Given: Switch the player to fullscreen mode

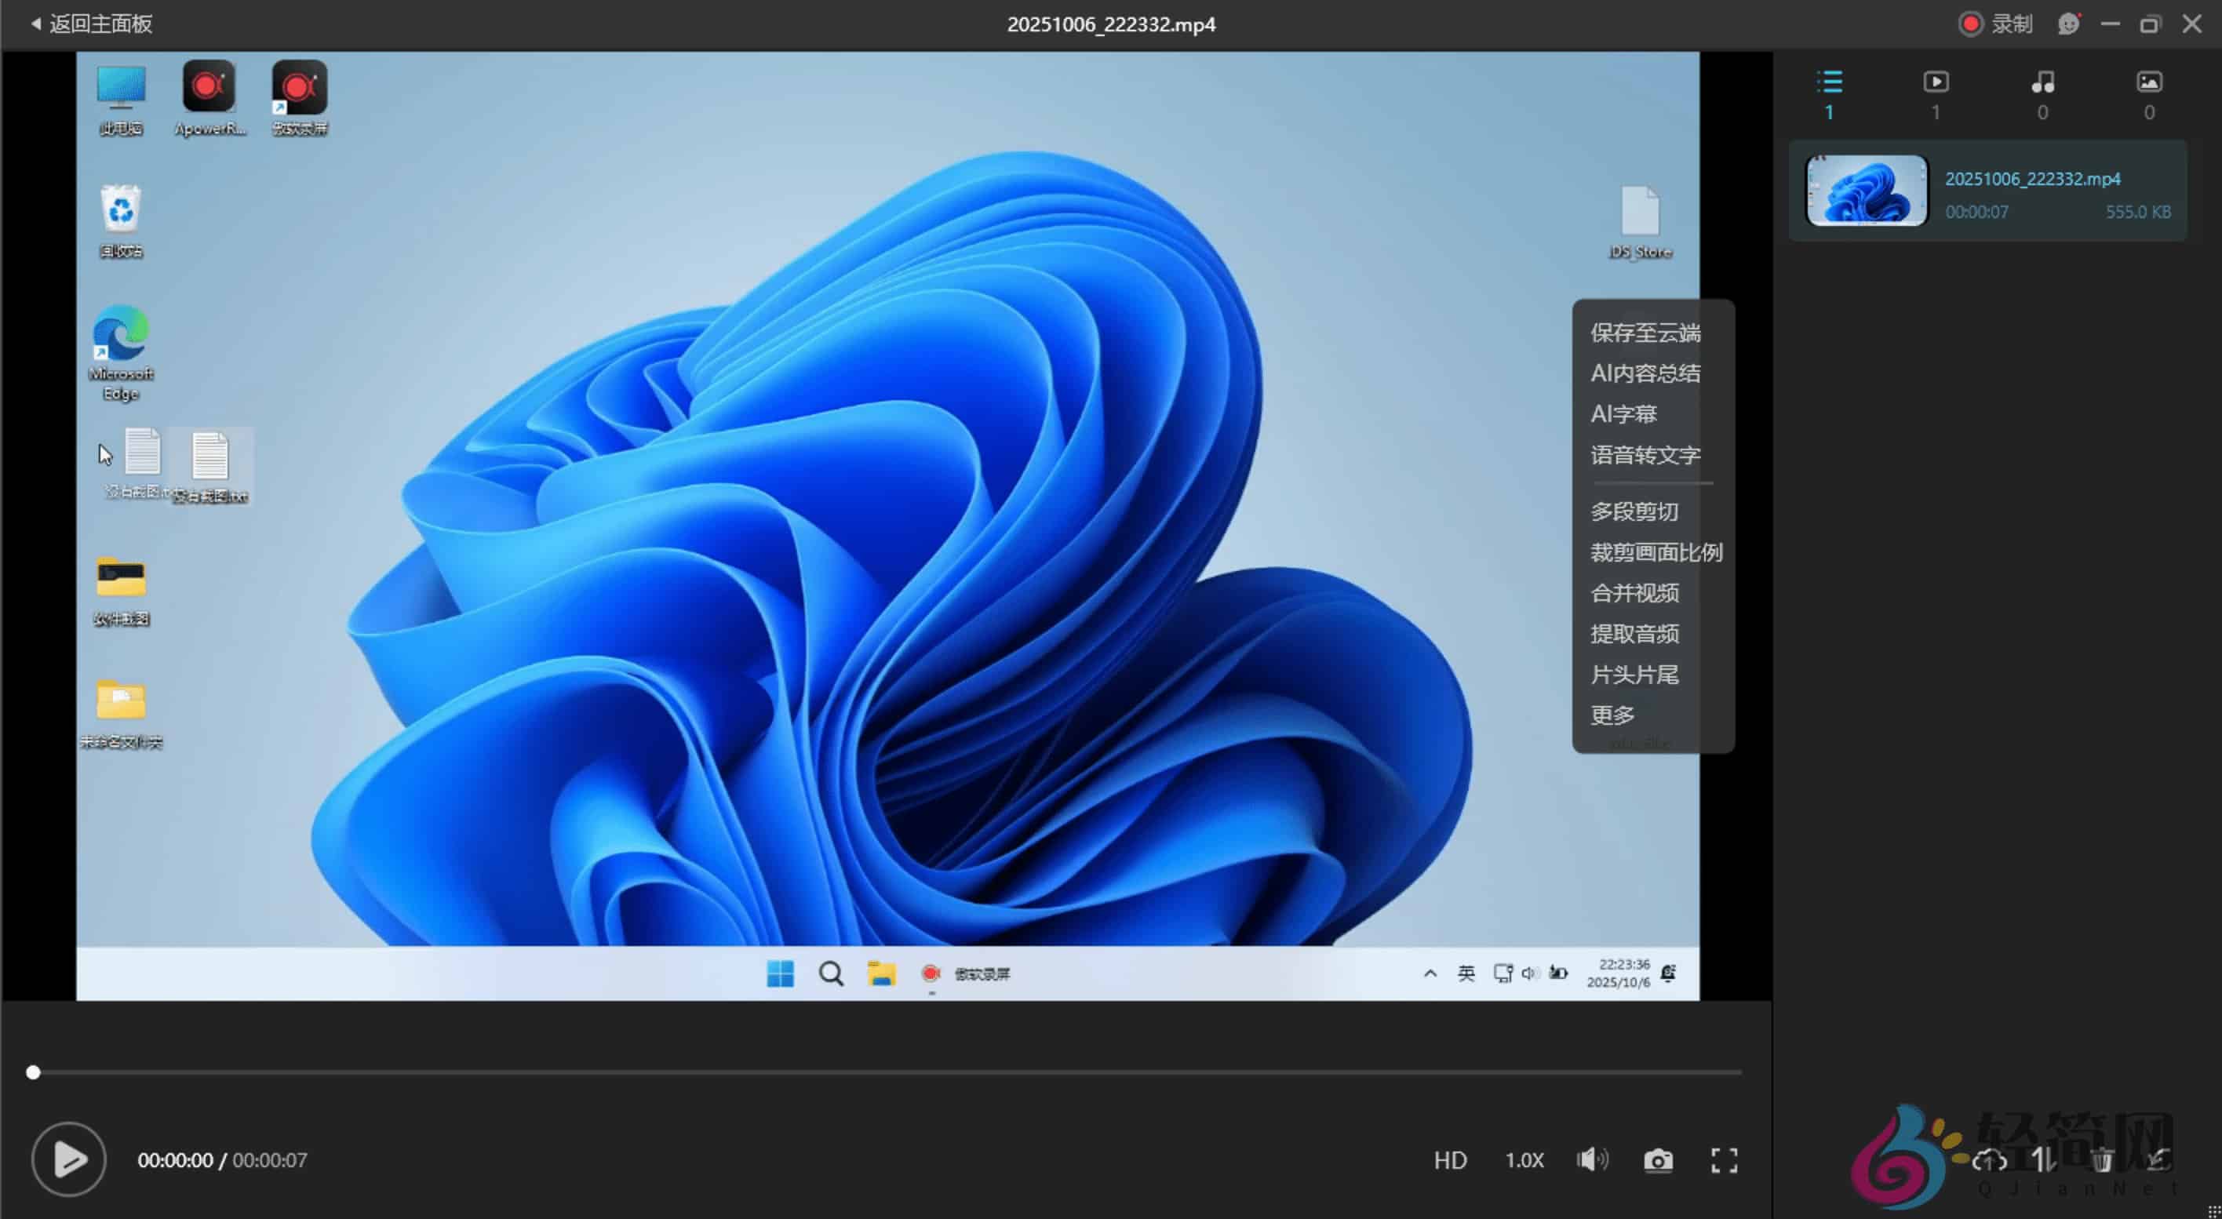Looking at the screenshot, I should [x=1724, y=1160].
